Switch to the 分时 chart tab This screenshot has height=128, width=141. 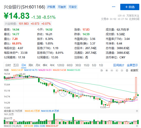(x=8, y=65)
